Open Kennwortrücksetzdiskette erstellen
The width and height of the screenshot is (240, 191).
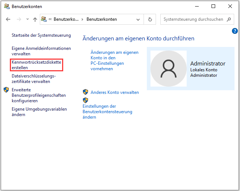coord(36,65)
